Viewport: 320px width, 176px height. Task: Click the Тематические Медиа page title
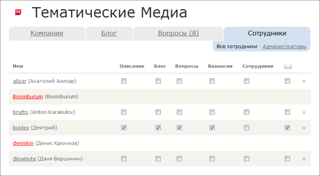109,13
